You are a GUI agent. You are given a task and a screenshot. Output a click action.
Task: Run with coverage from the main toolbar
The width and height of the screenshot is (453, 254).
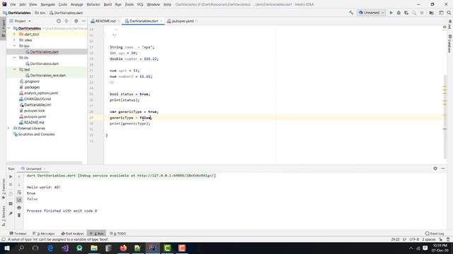coord(406,13)
